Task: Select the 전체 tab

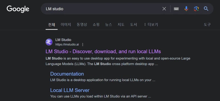Action: point(52,25)
